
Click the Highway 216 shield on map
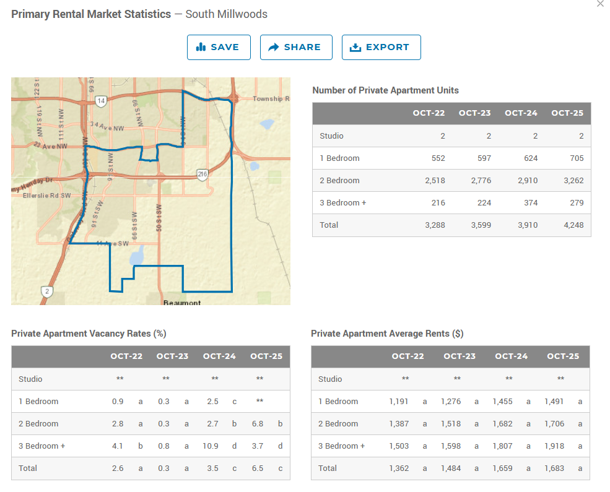202,175
